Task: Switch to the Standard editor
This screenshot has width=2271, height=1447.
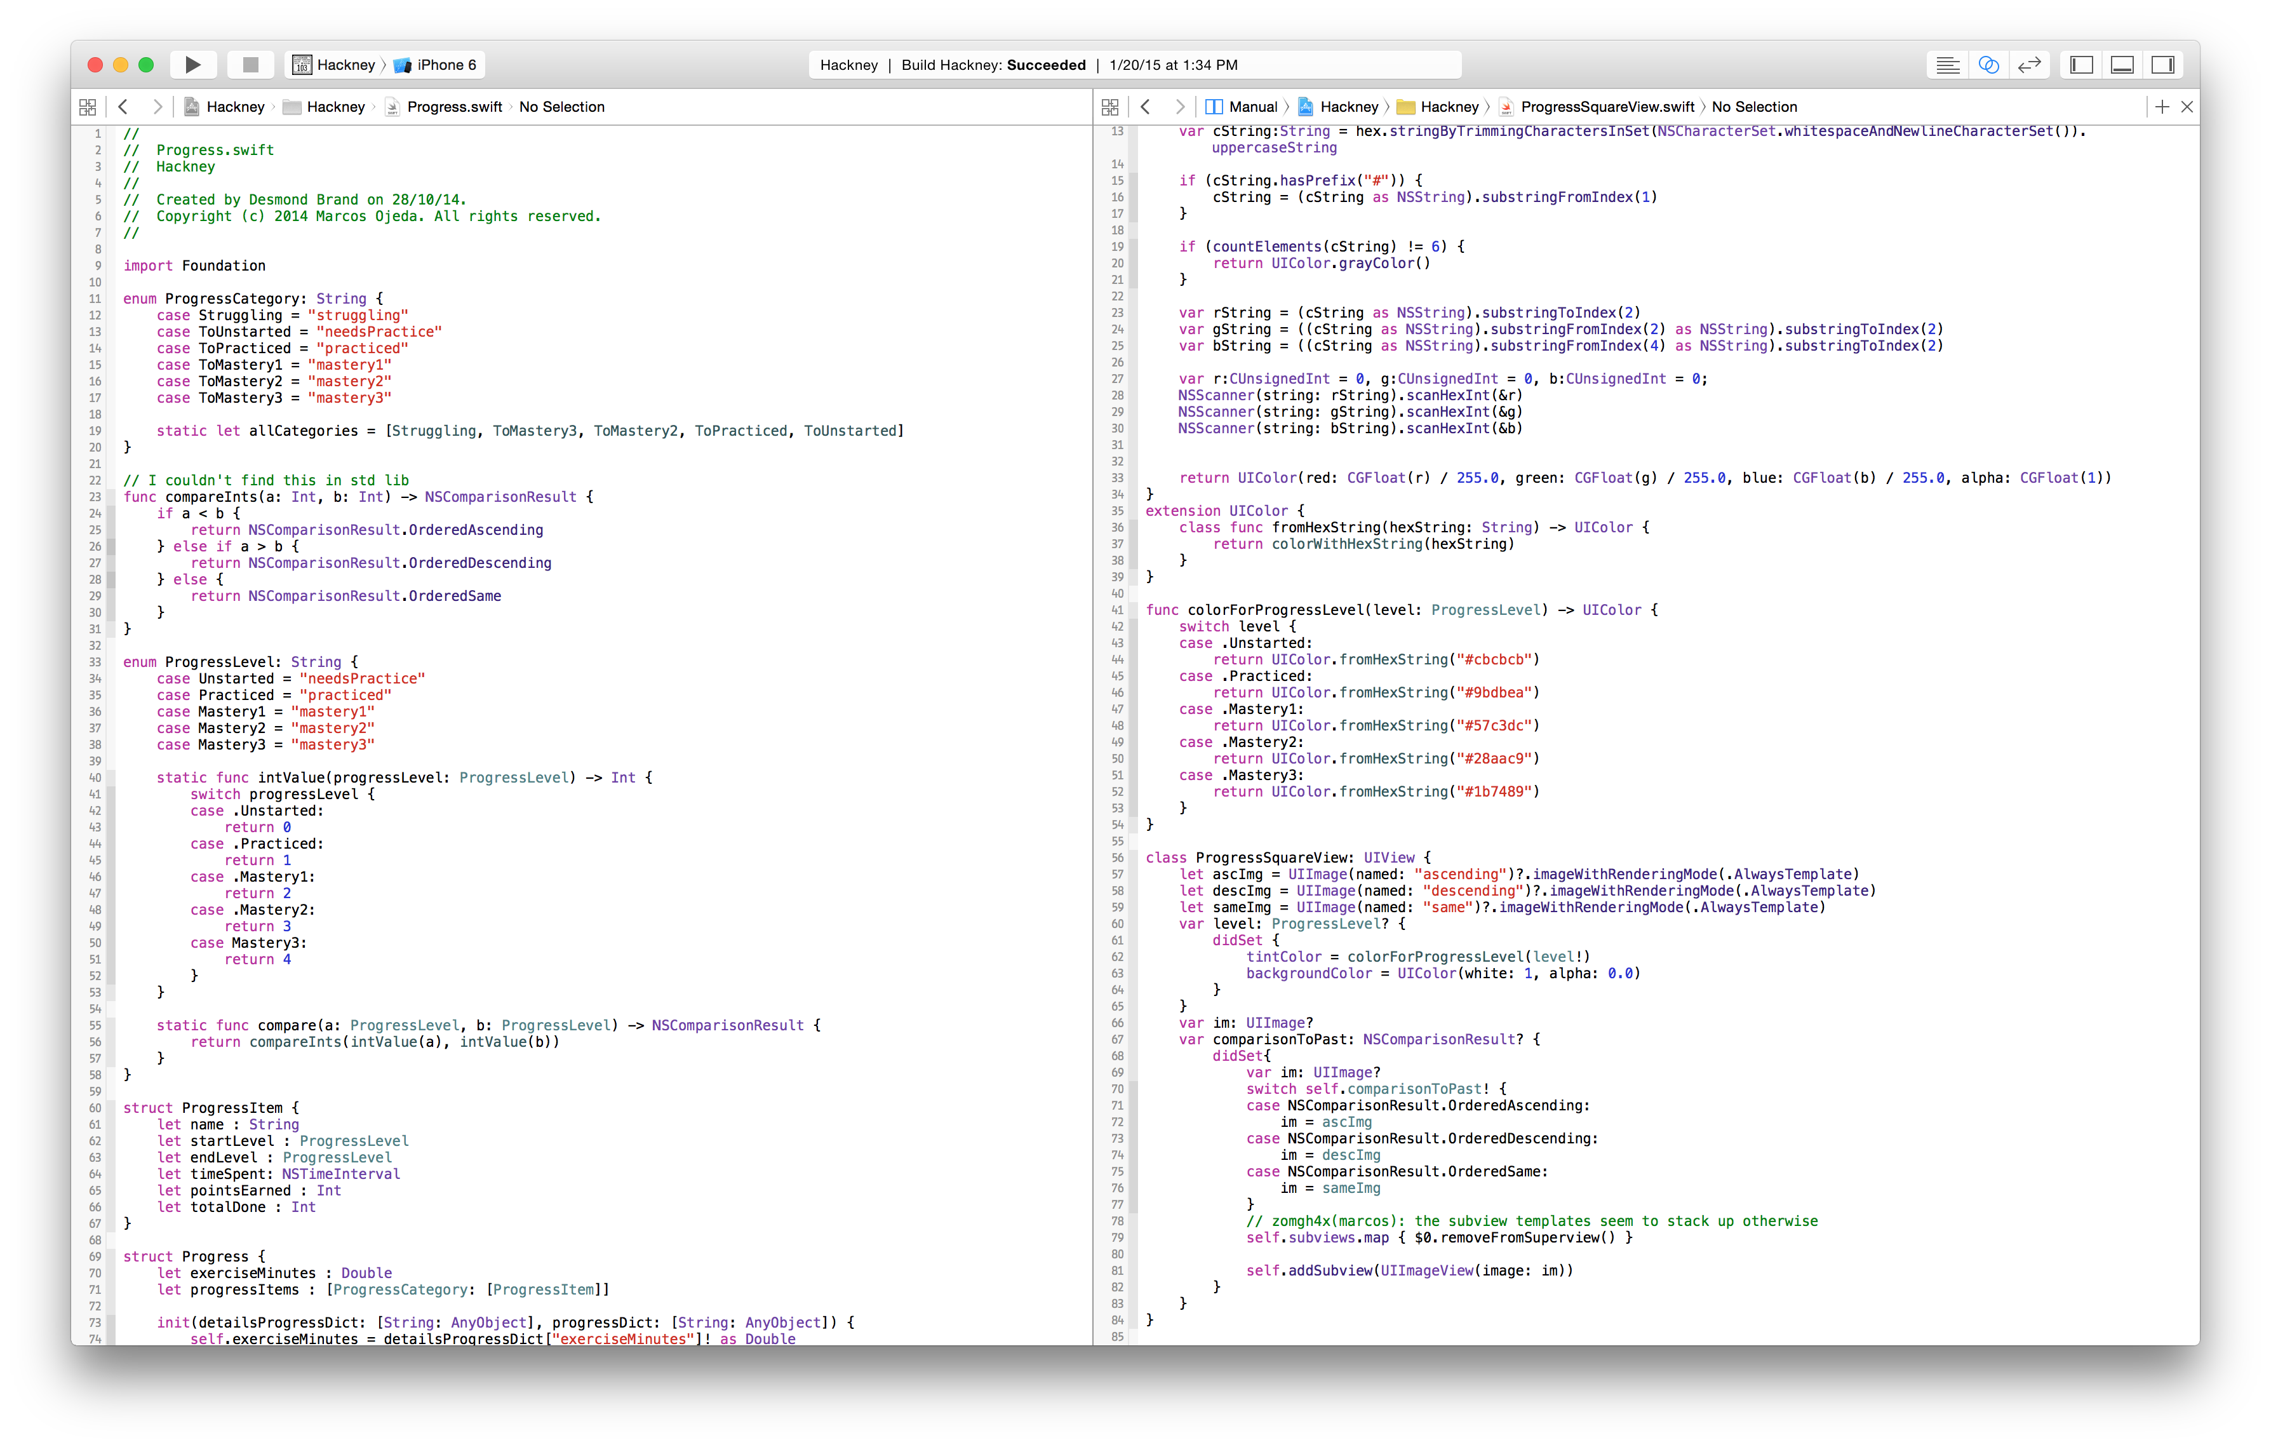Action: (x=1948, y=65)
